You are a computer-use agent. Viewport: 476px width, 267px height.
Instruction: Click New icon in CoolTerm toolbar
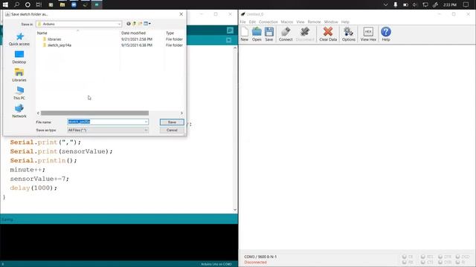(x=245, y=34)
